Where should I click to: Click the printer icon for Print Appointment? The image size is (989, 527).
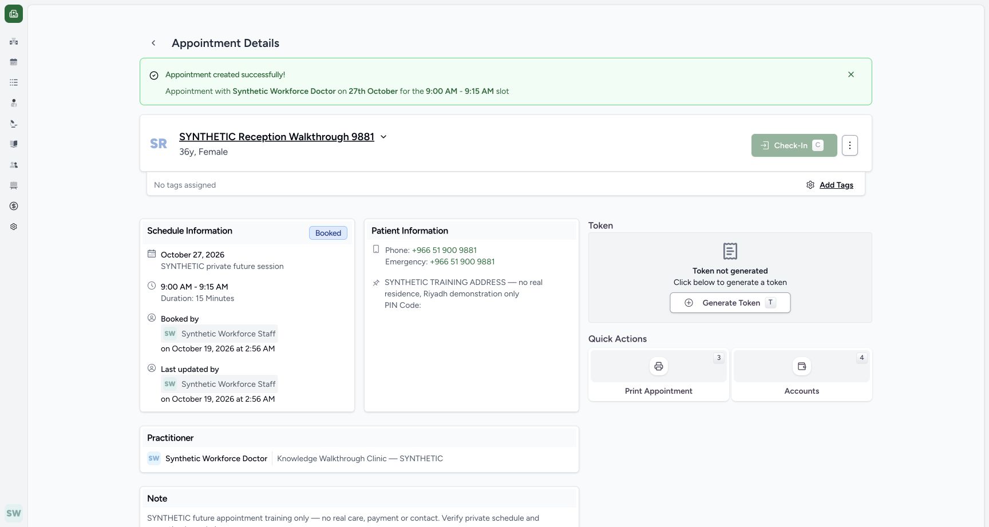(x=659, y=366)
